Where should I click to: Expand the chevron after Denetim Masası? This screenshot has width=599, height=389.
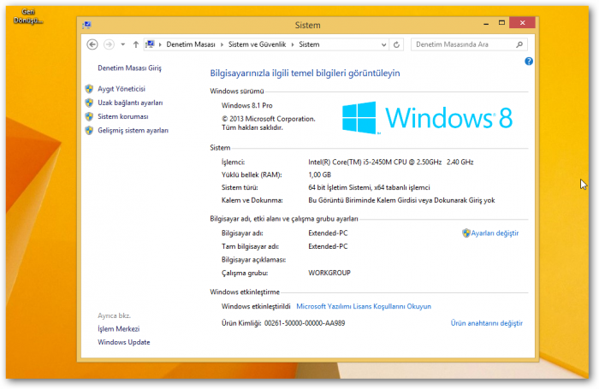tap(222, 44)
